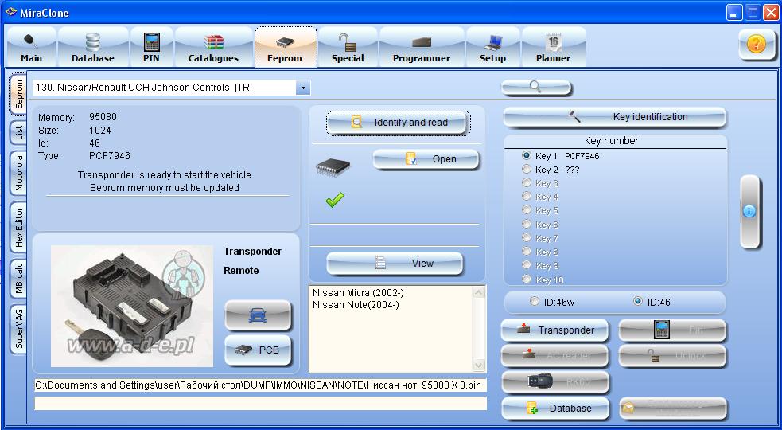Click the empty field below file path
The height and width of the screenshot is (430, 782).
tap(260, 404)
